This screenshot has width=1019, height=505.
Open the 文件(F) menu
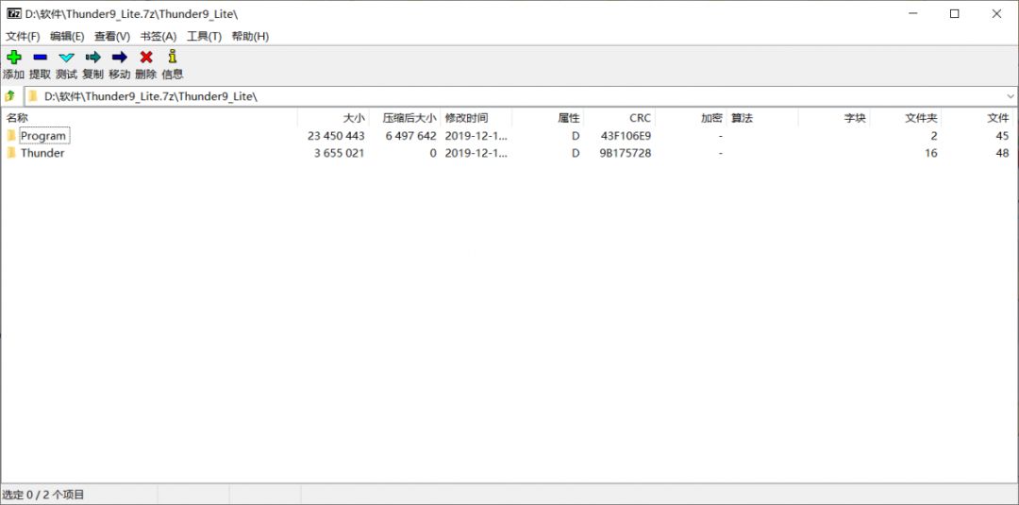(23, 37)
